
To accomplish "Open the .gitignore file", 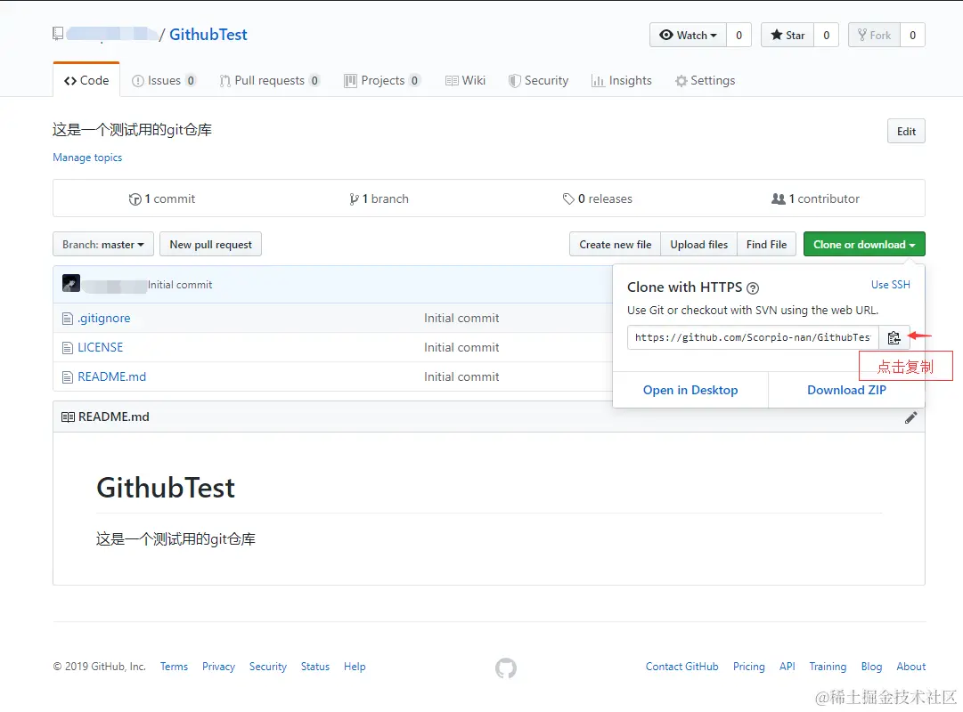I will [104, 319].
